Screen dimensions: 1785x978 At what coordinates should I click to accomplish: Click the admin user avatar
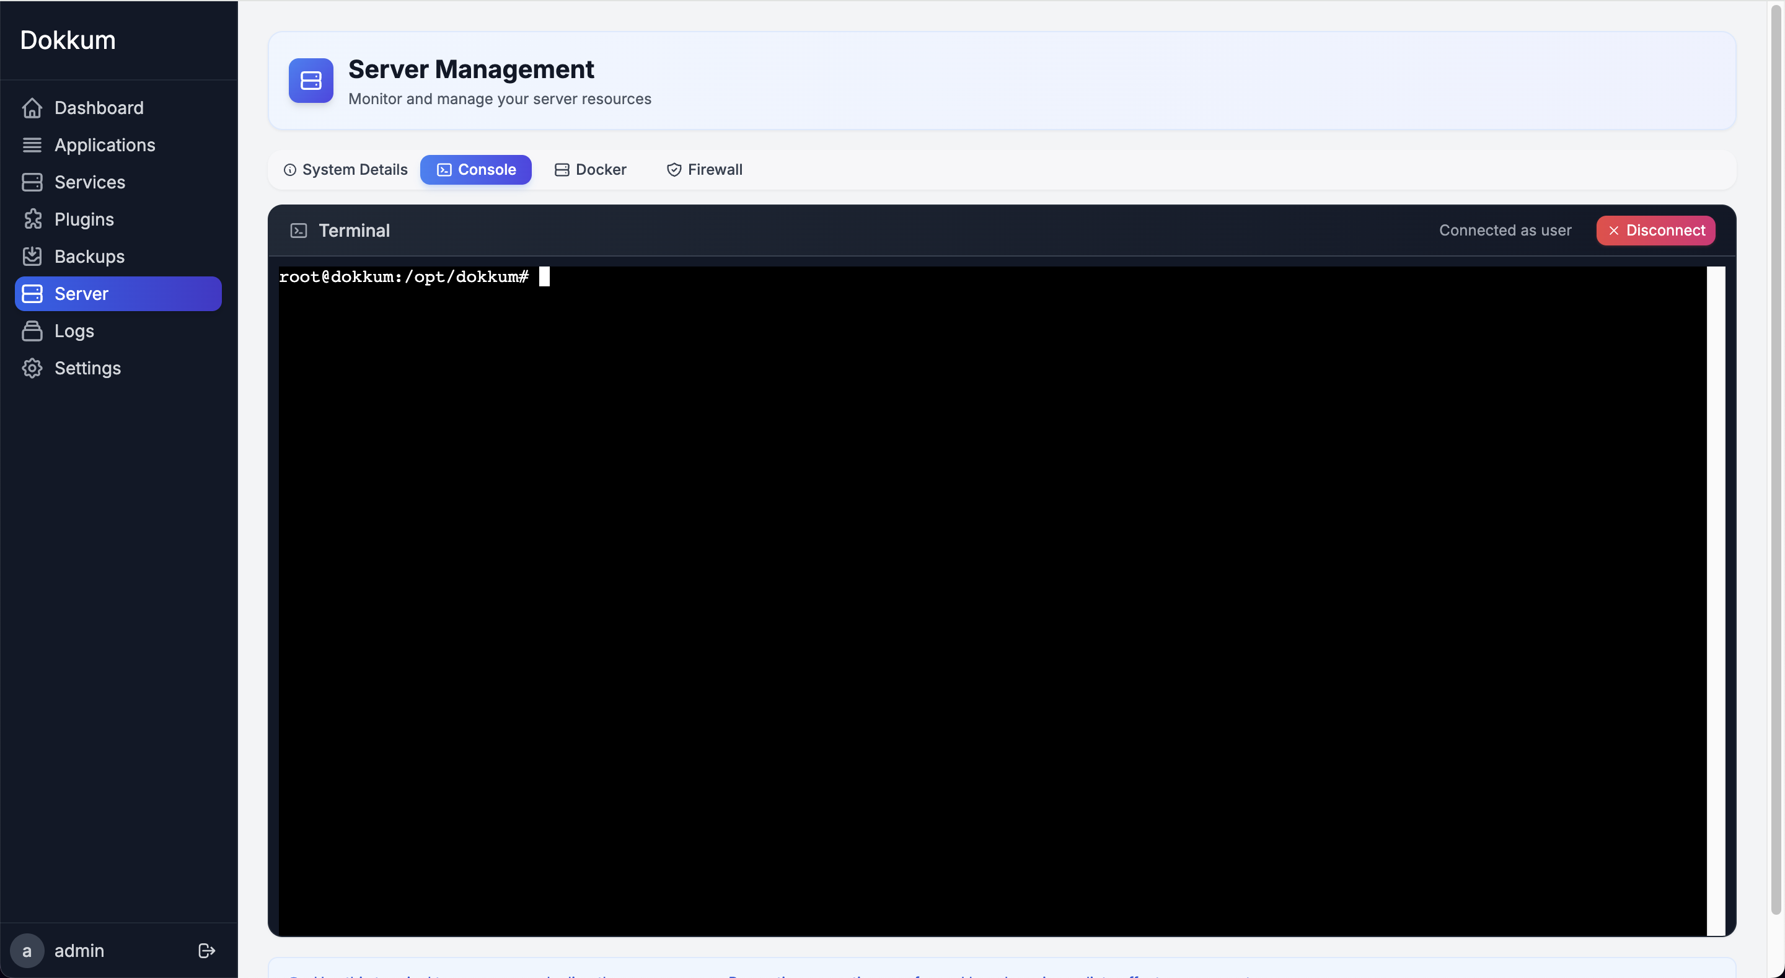(27, 950)
